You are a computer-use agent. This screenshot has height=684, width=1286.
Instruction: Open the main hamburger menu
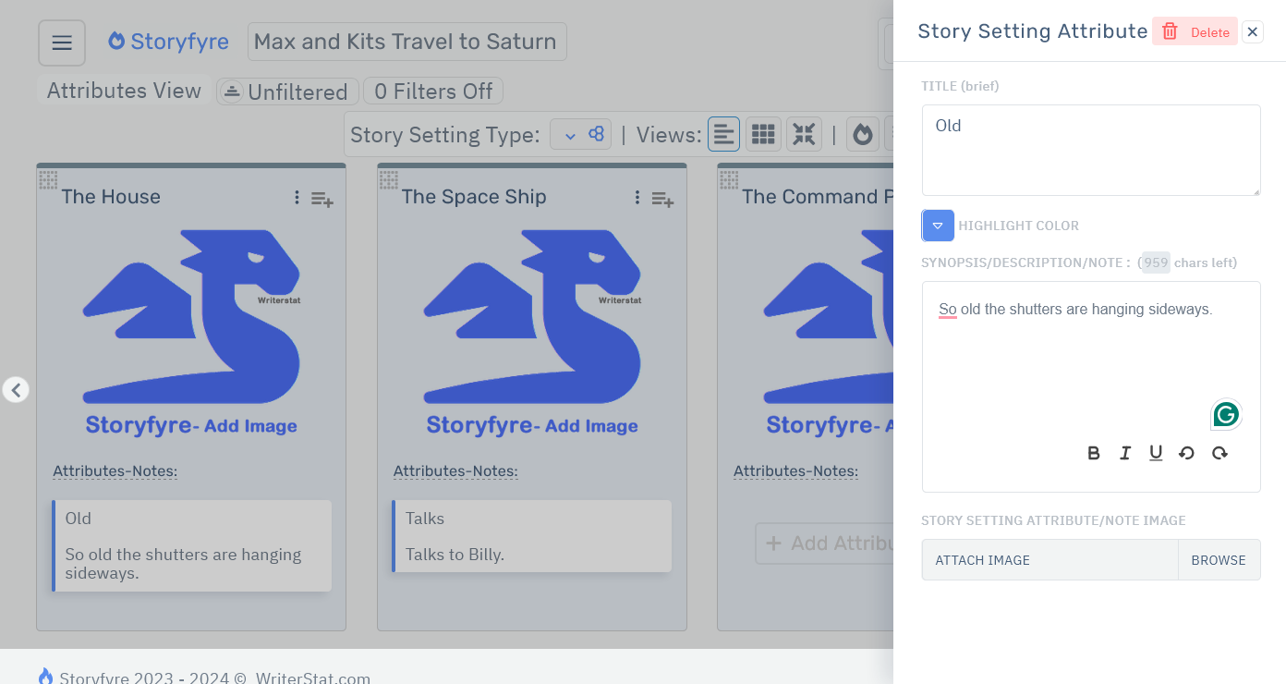coord(61,42)
